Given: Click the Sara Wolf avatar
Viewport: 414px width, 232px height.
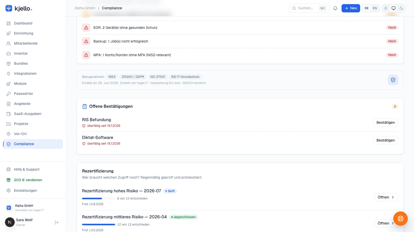Looking at the screenshot, I should pos(10,222).
